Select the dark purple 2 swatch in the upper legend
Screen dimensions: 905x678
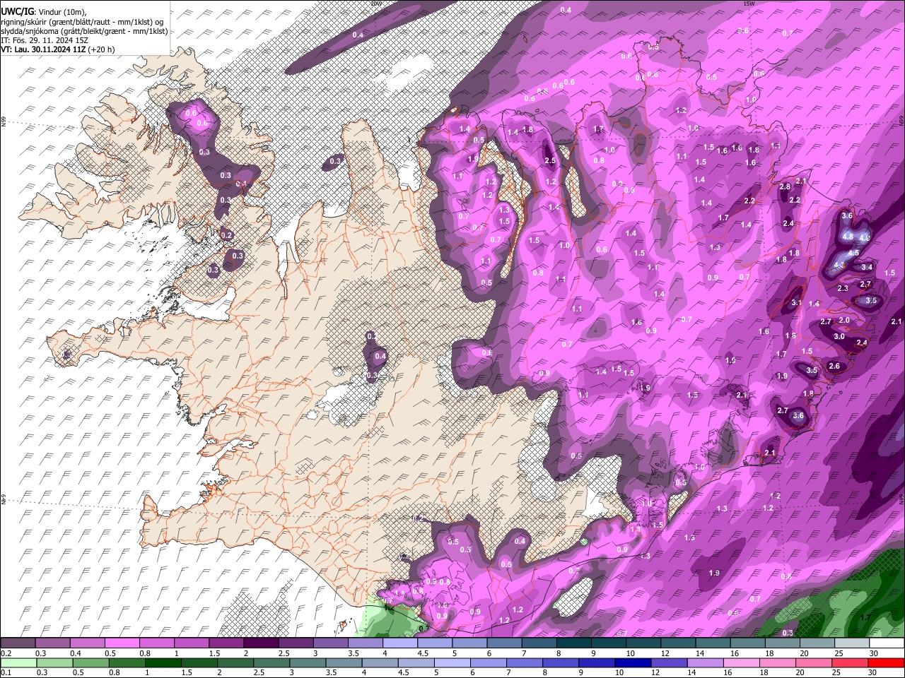tap(261, 643)
